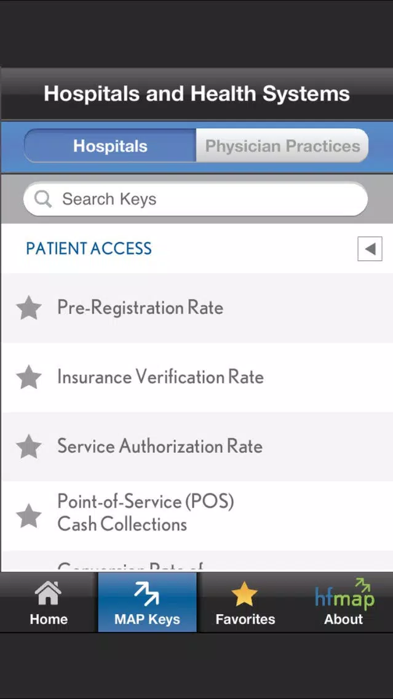
Task: Tap the Hospitals and Health Systems title
Action: pyautogui.click(x=197, y=94)
